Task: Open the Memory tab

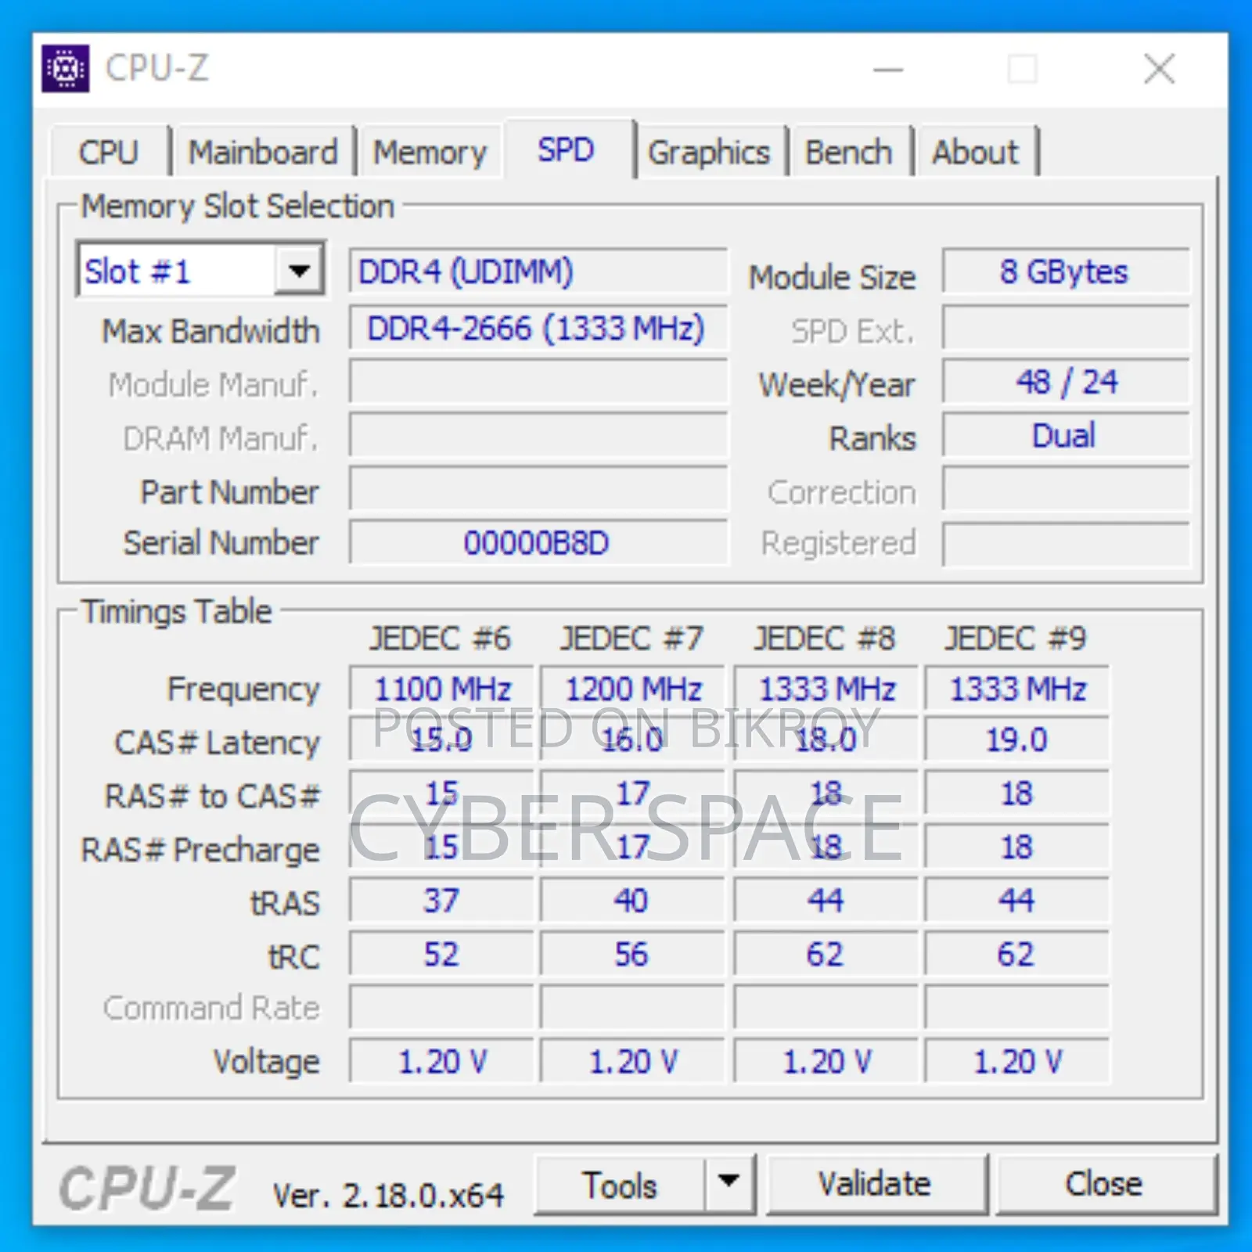Action: [430, 152]
